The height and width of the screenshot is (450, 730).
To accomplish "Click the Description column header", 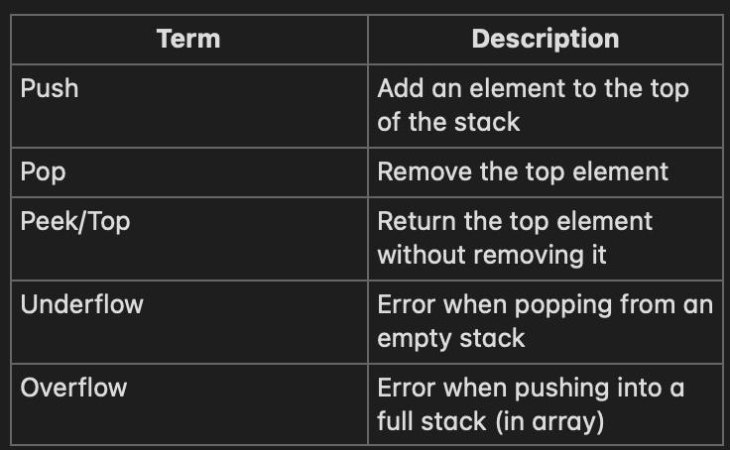I will coord(546,39).
